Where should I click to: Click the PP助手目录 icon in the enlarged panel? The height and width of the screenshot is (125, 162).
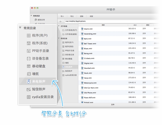click(x=29, y=51)
